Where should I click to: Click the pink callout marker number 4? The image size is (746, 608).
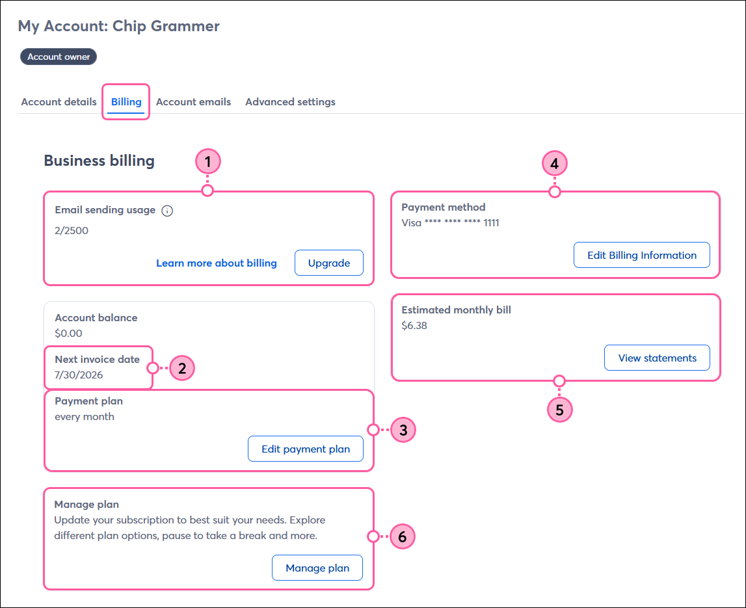[555, 164]
